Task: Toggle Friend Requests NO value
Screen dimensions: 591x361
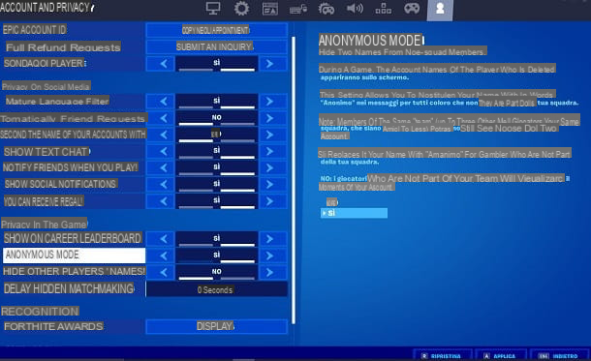Action: [x=217, y=118]
